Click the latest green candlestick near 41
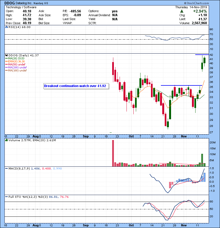 tap(204, 60)
